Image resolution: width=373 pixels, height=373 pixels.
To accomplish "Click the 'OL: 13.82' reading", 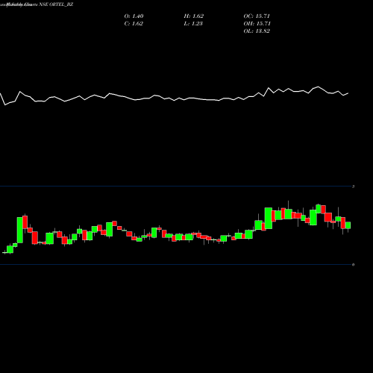I will [257, 31].
